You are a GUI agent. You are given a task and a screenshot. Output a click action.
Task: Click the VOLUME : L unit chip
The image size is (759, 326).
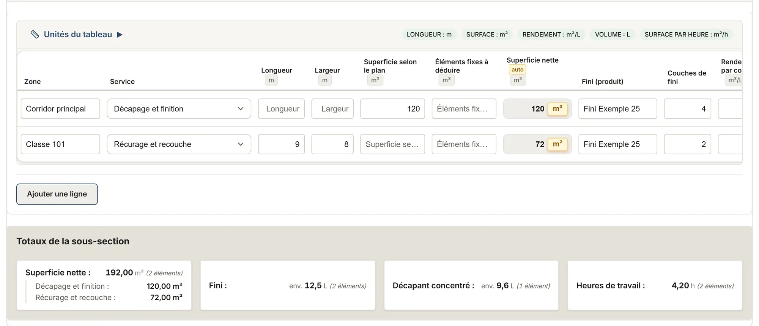(612, 35)
